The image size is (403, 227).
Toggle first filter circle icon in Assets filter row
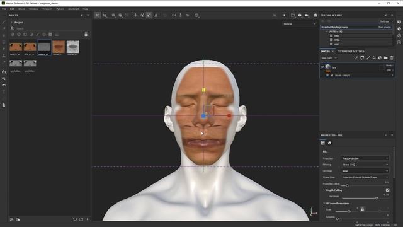[13, 34]
